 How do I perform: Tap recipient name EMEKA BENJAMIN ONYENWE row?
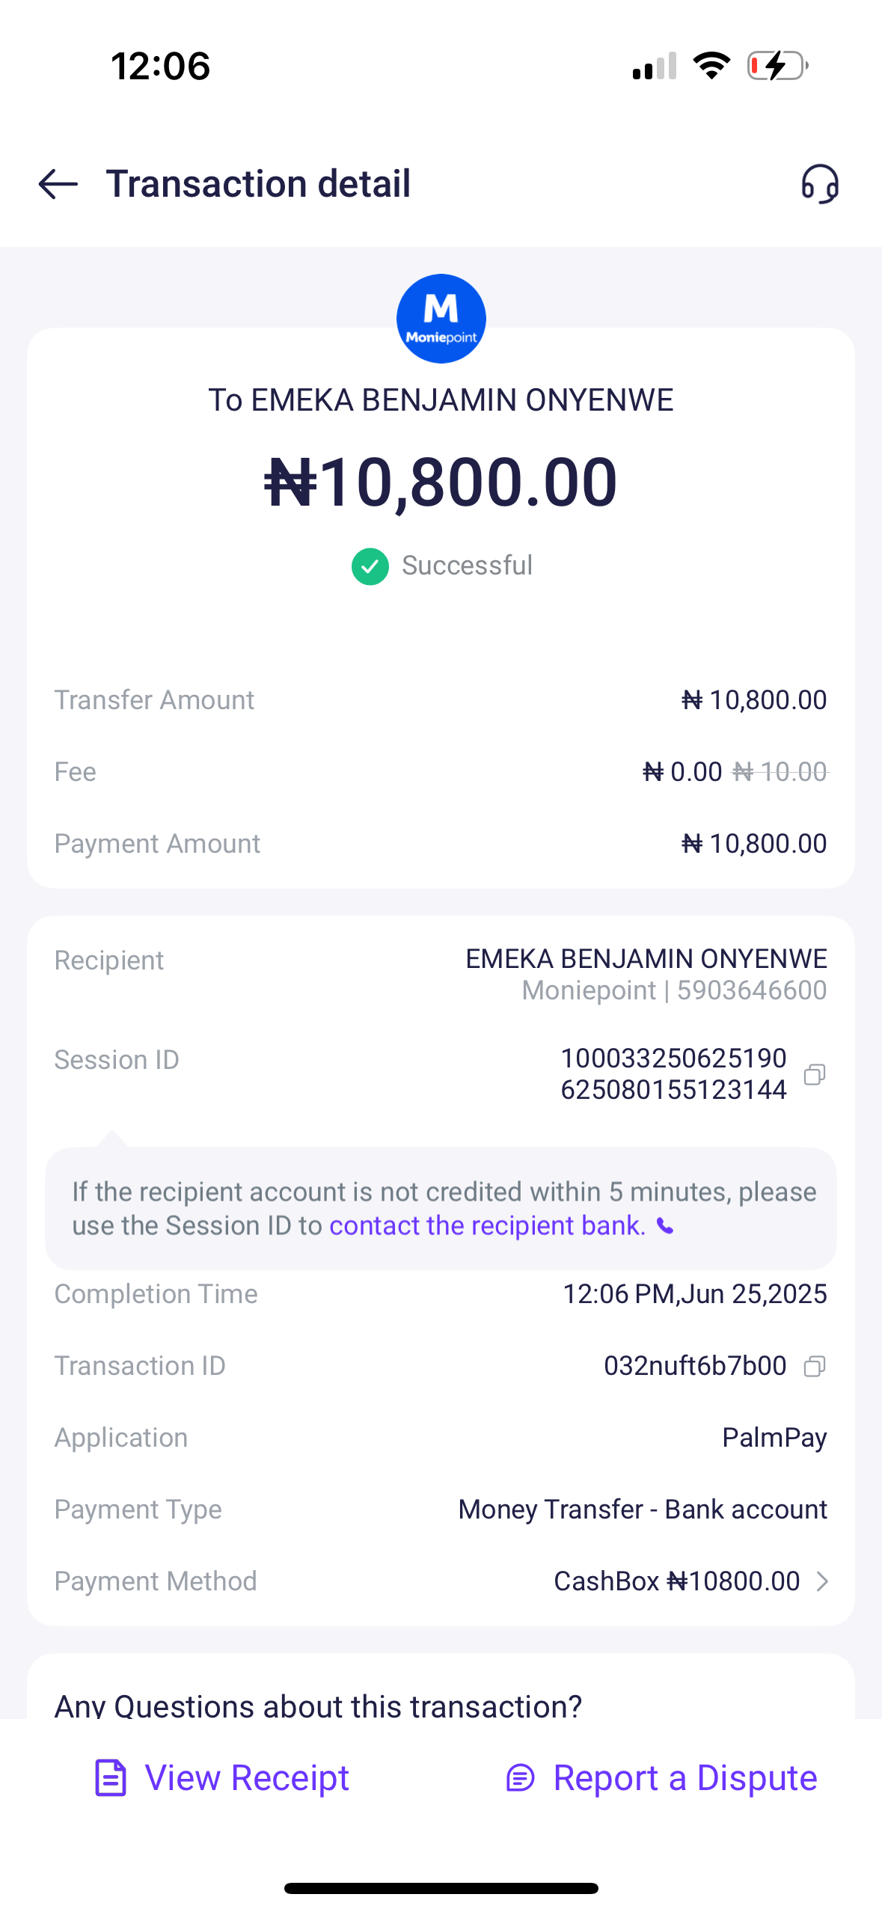click(x=646, y=960)
